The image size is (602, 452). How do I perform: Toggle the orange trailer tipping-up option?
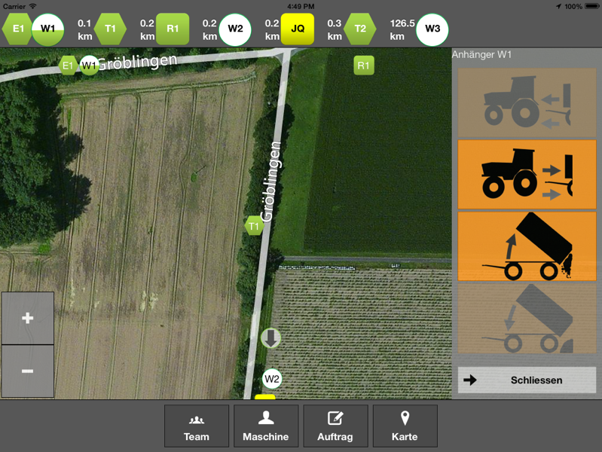pyautogui.click(x=527, y=247)
